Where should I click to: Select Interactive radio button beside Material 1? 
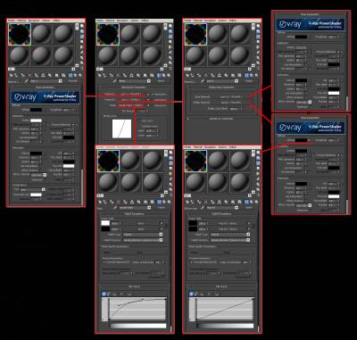click(152, 95)
